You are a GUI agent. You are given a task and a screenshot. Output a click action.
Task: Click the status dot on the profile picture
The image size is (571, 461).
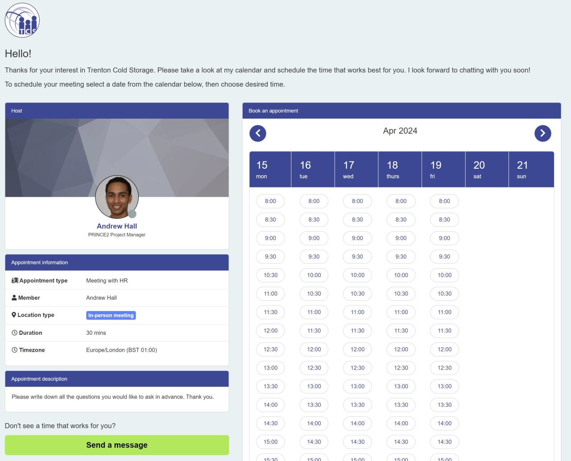[x=133, y=213]
